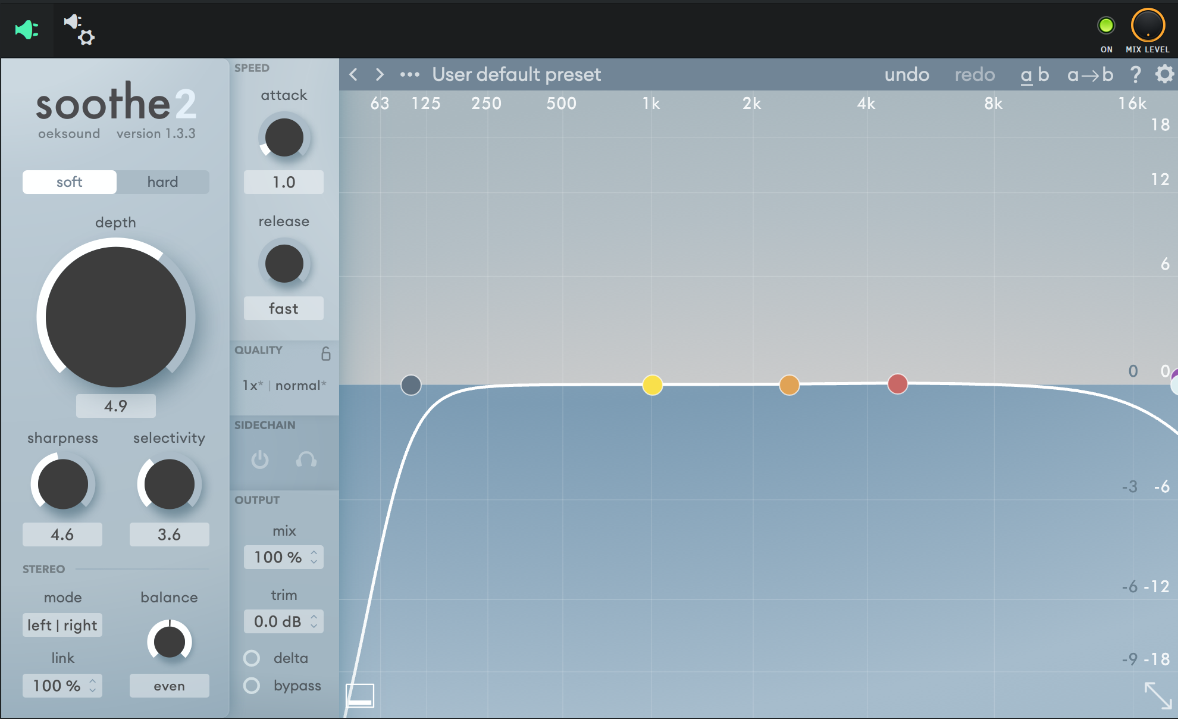
Task: Open preset options via the ellipsis icon
Action: point(409,74)
